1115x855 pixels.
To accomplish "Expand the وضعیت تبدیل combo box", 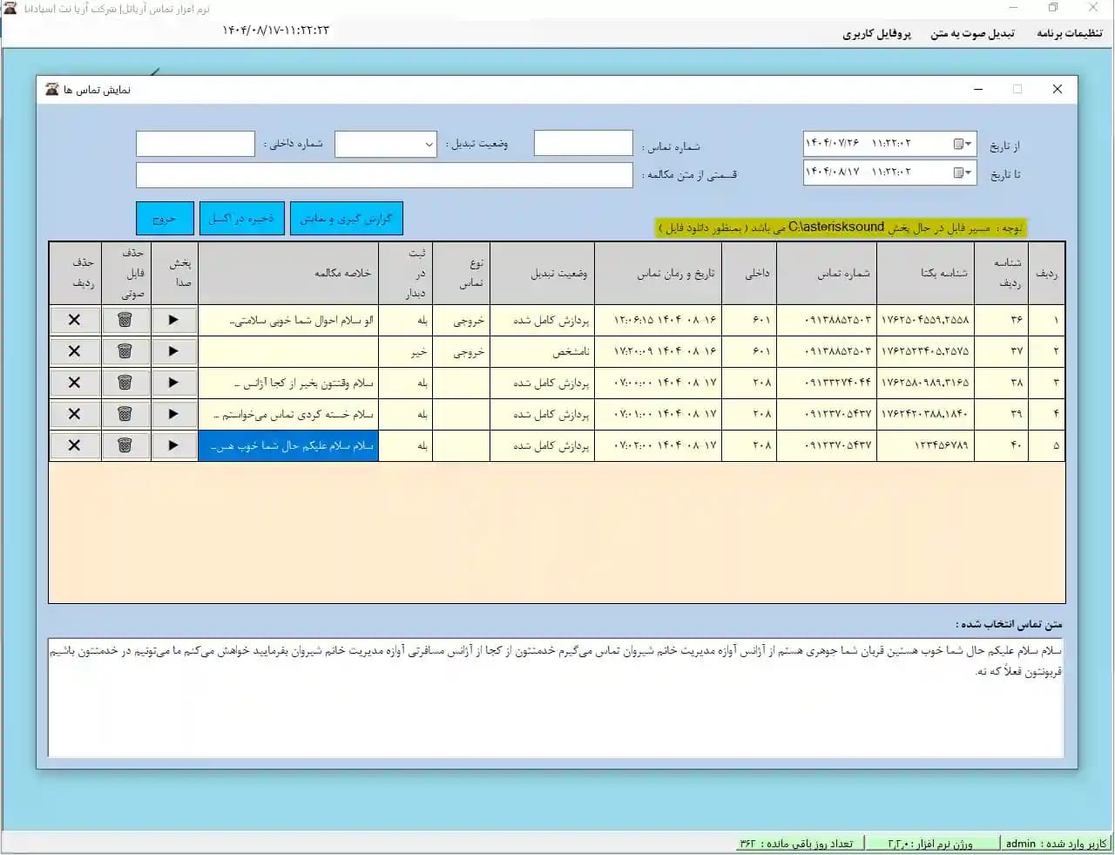I will point(429,145).
